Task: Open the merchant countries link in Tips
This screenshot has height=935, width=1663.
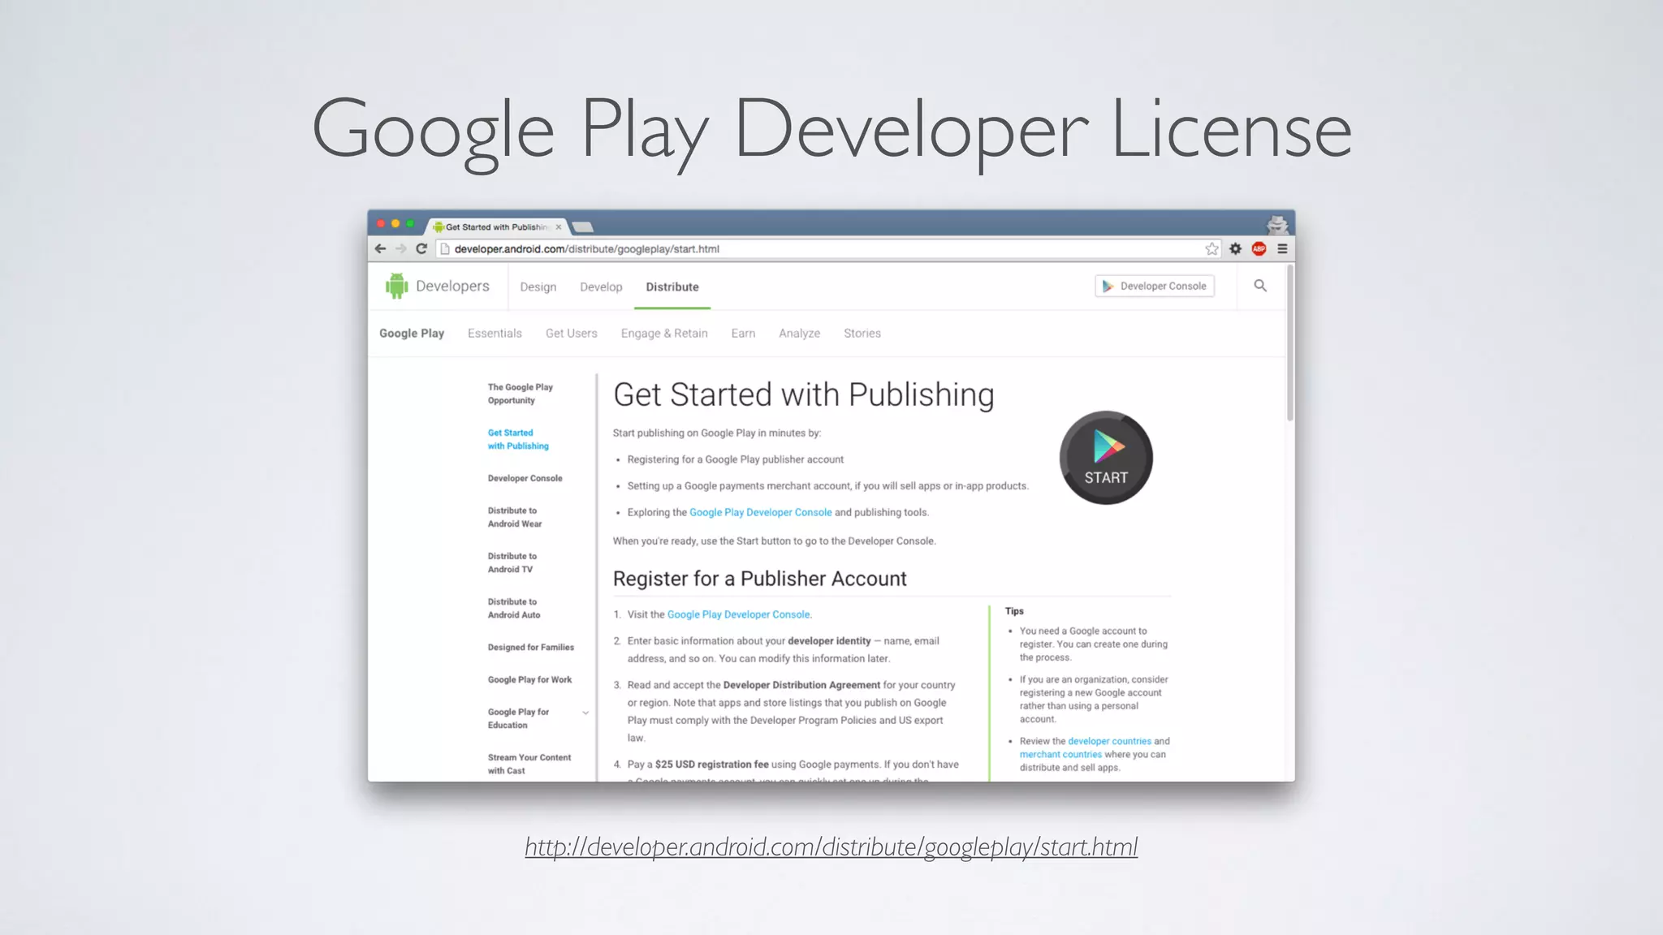Action: 1060,754
